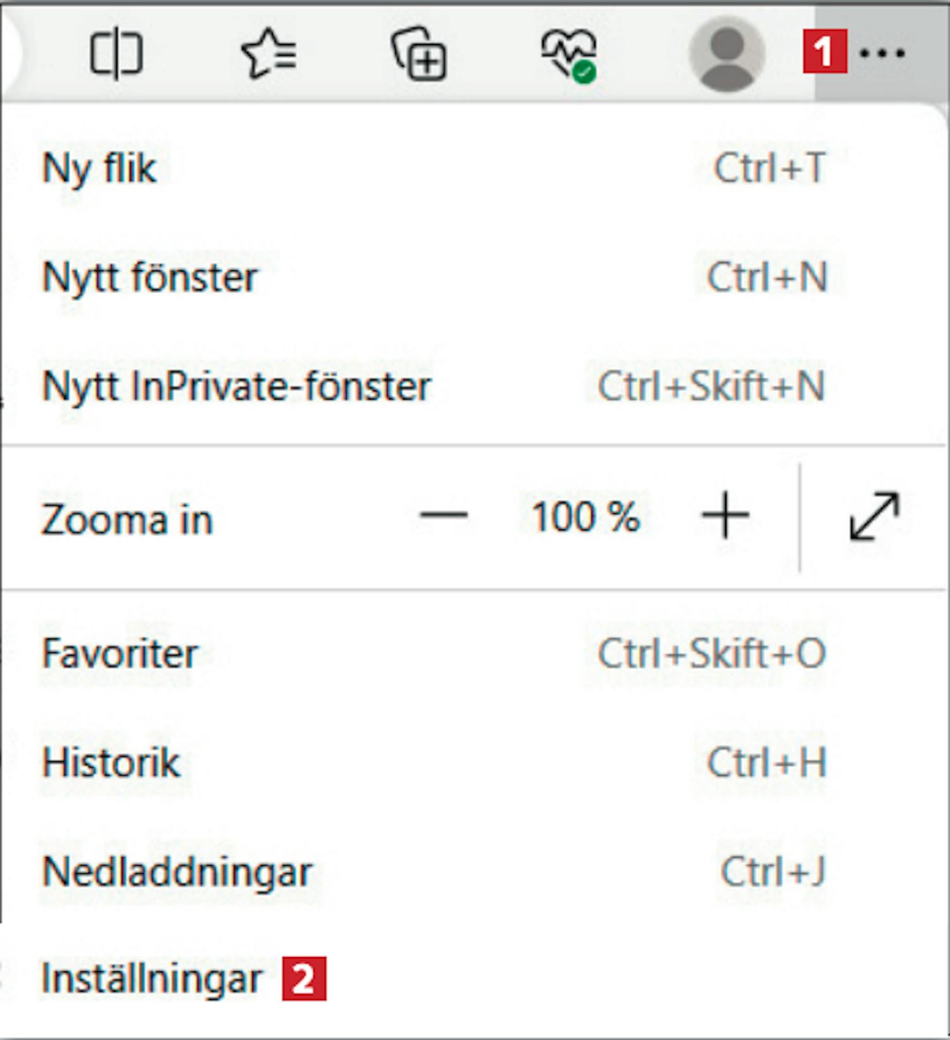
Task: Open the split screen icon
Action: pos(116,54)
